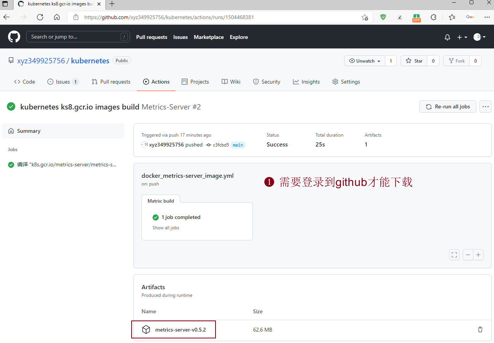Click the docker_metrics-server_image.yml filename
Screen dimensions: 494x343
tap(187, 176)
